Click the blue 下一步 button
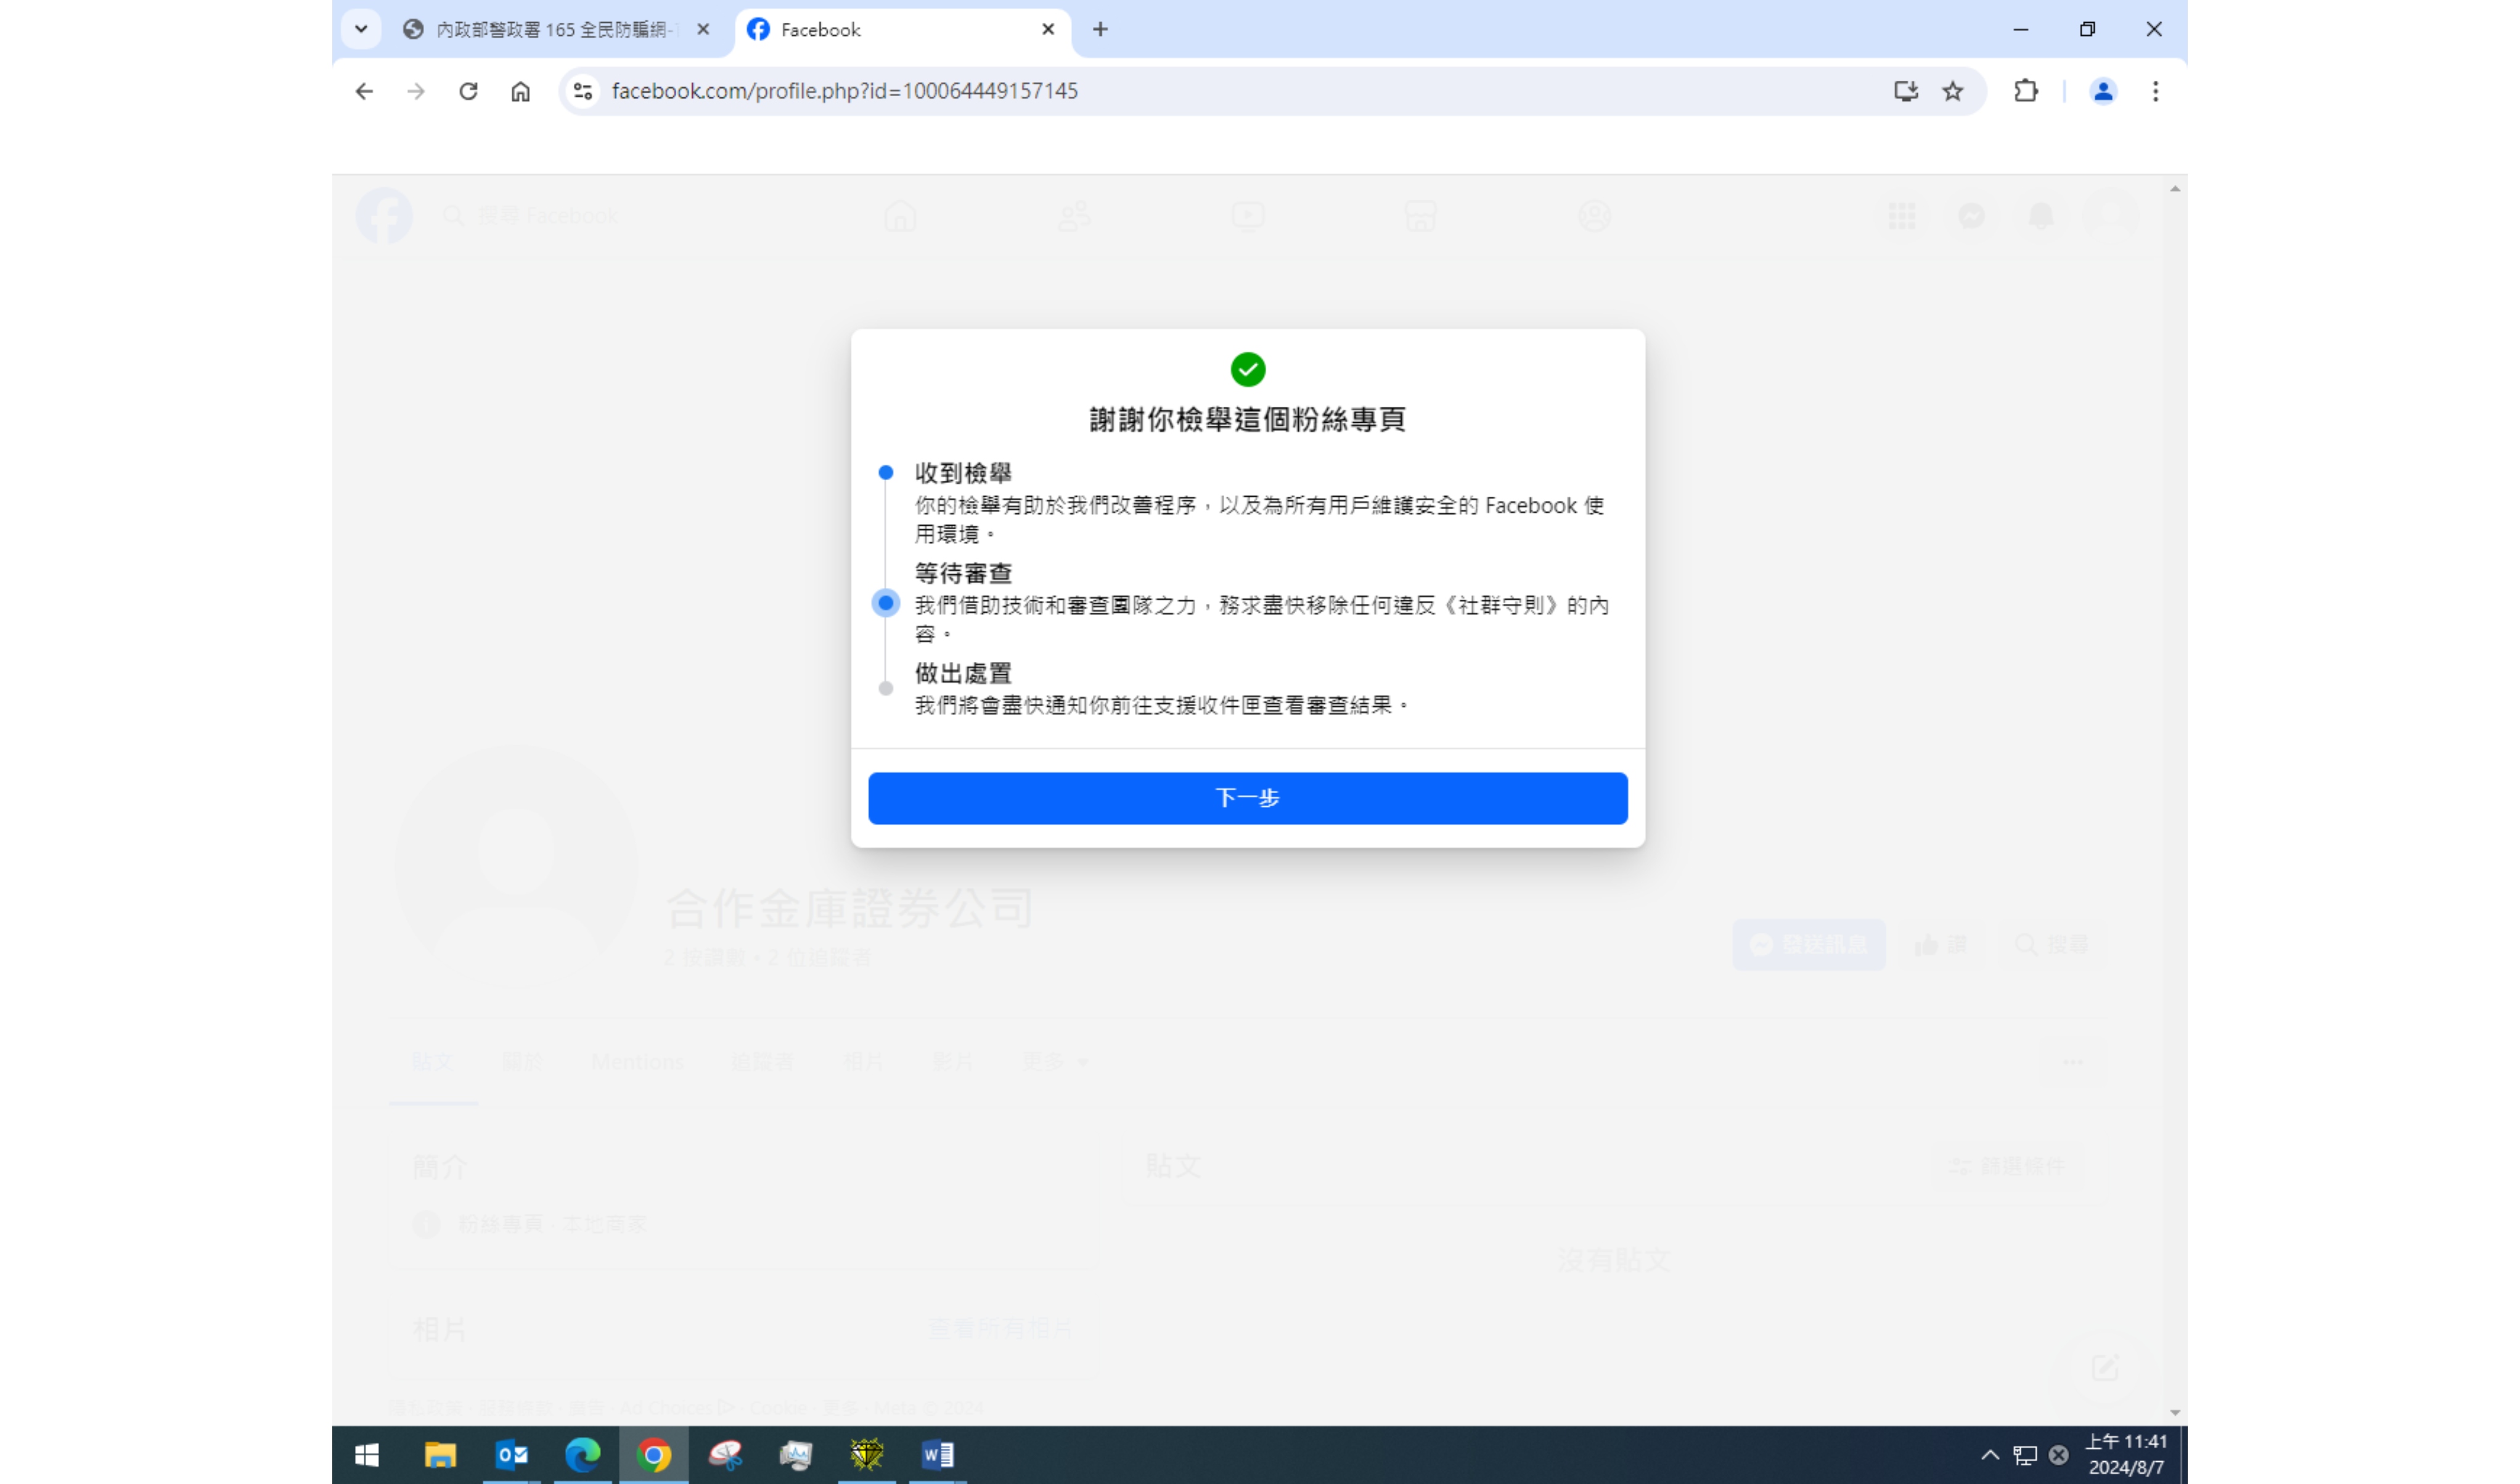Viewport: 2520px width, 1484px height. [1247, 798]
